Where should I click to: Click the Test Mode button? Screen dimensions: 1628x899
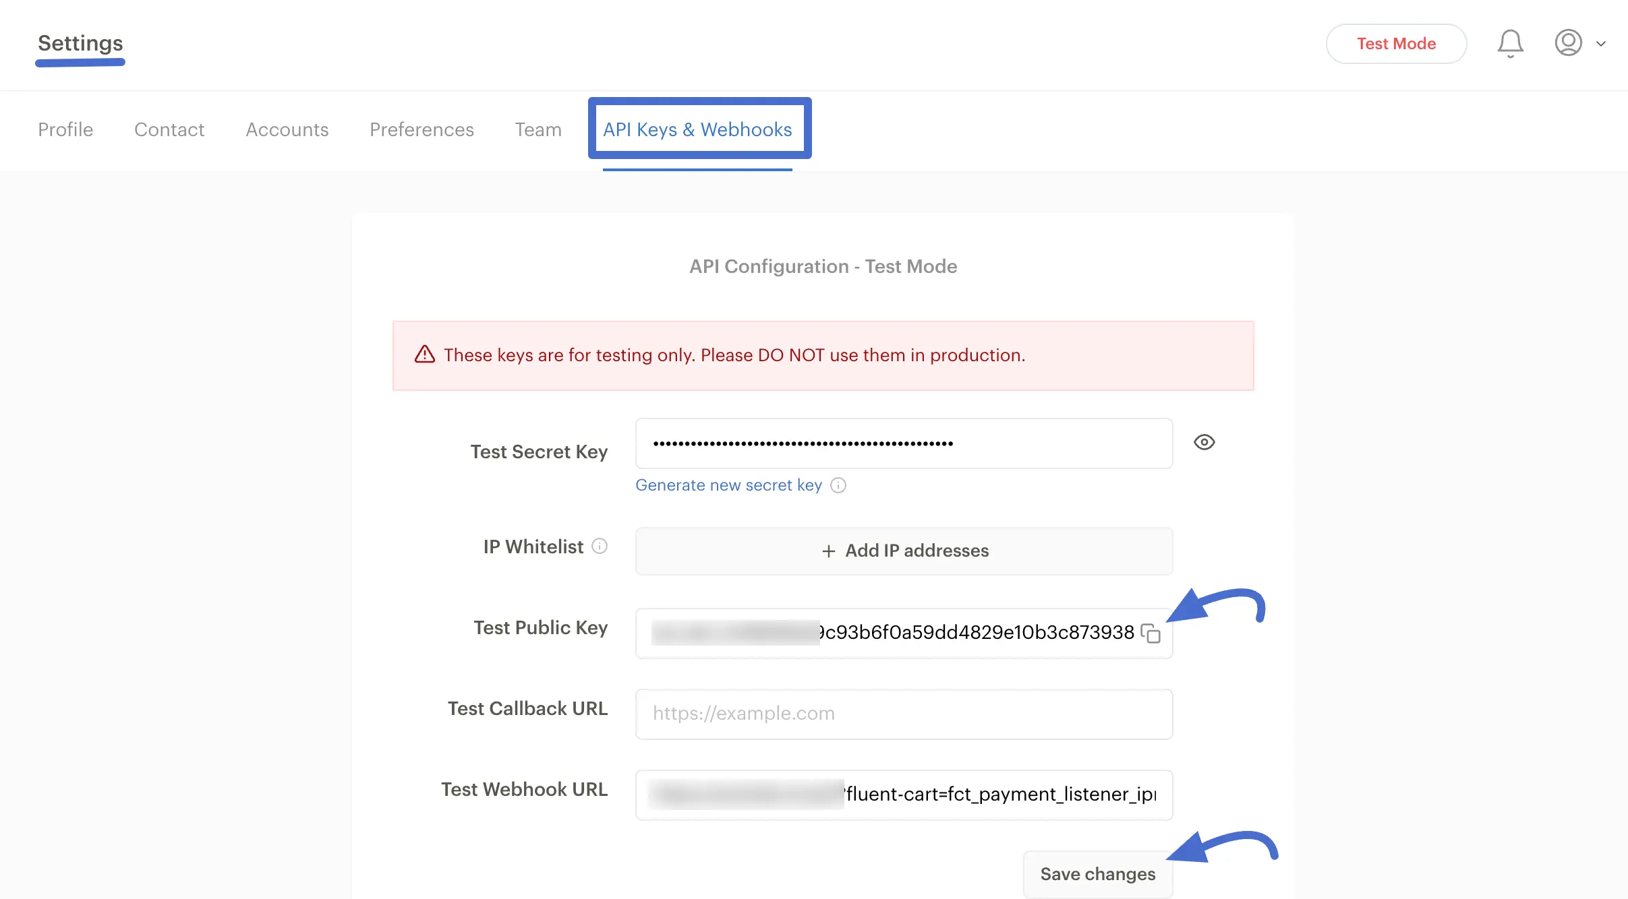click(x=1395, y=43)
